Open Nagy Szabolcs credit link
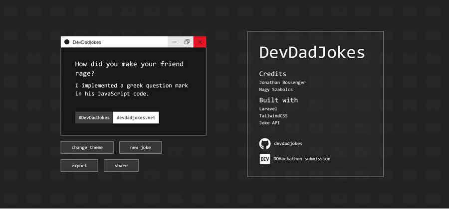 coord(276,90)
